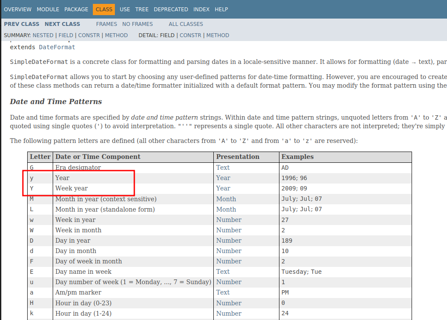Open the INDEX page
The image size is (447, 320).
201,9
